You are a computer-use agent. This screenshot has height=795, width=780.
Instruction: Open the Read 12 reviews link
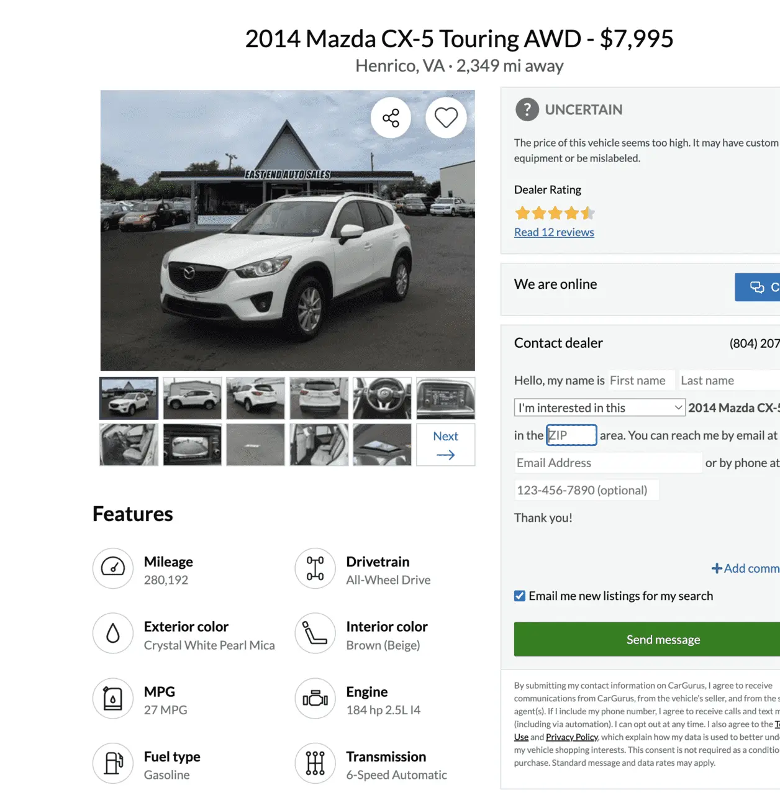(x=554, y=232)
